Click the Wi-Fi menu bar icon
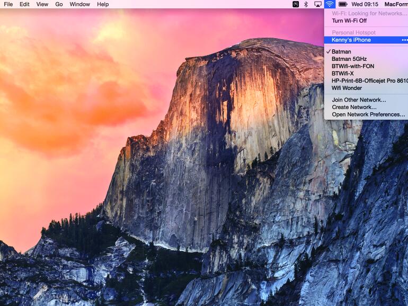 coord(330,4)
